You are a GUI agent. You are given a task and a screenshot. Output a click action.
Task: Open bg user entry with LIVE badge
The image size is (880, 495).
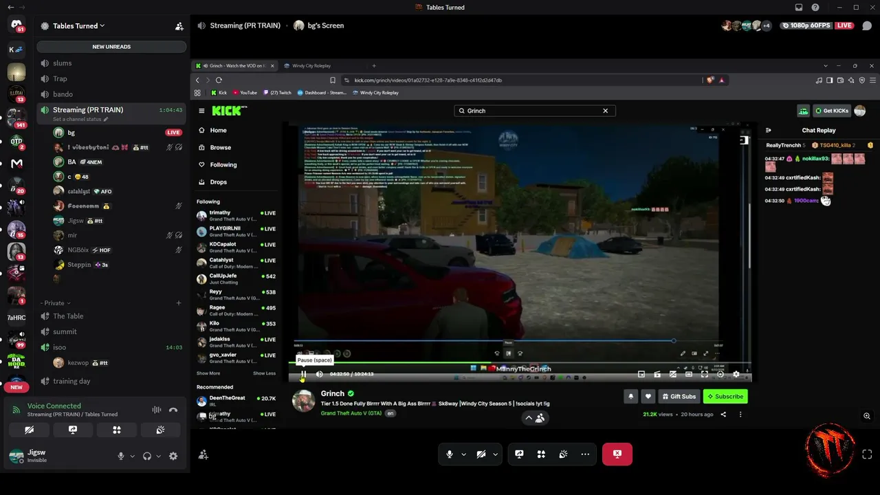click(118, 132)
